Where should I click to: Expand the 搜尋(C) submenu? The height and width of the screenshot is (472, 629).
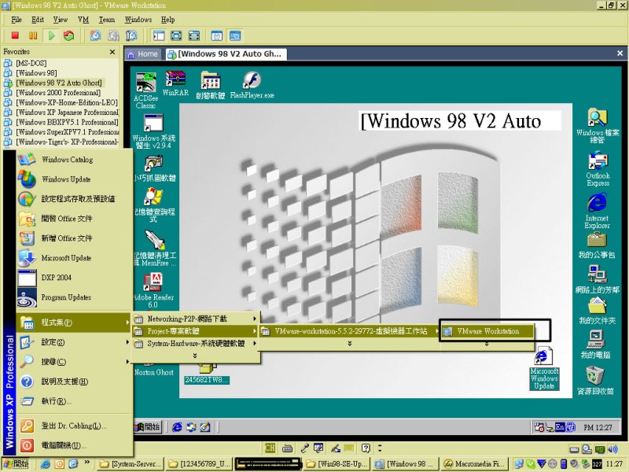click(74, 362)
